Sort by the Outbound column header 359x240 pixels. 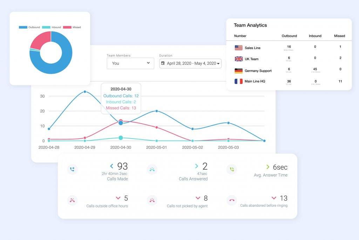(289, 36)
